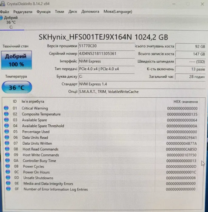208x212 pixels.
Task: Click the status circle for Host Read Commands
Action: [7, 149]
